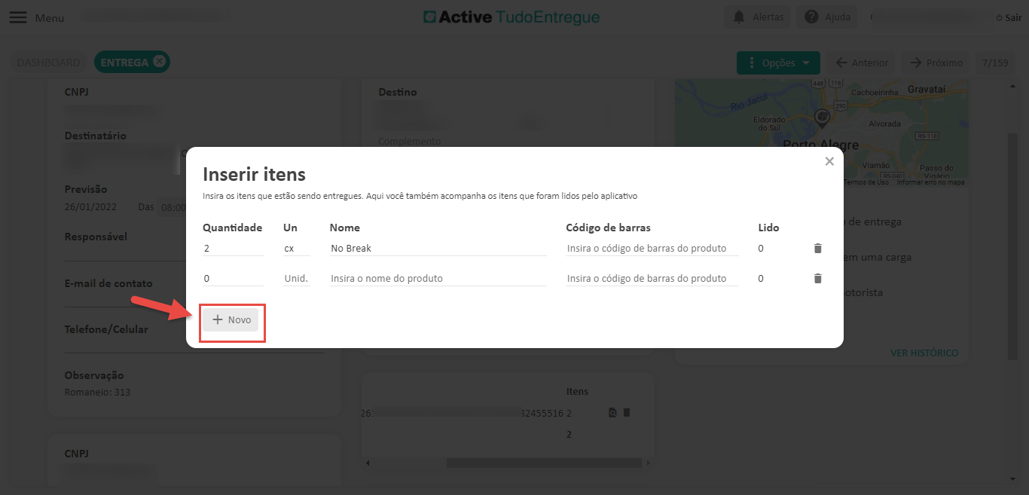Delete the empty second item row
The image size is (1029, 495).
[817, 278]
